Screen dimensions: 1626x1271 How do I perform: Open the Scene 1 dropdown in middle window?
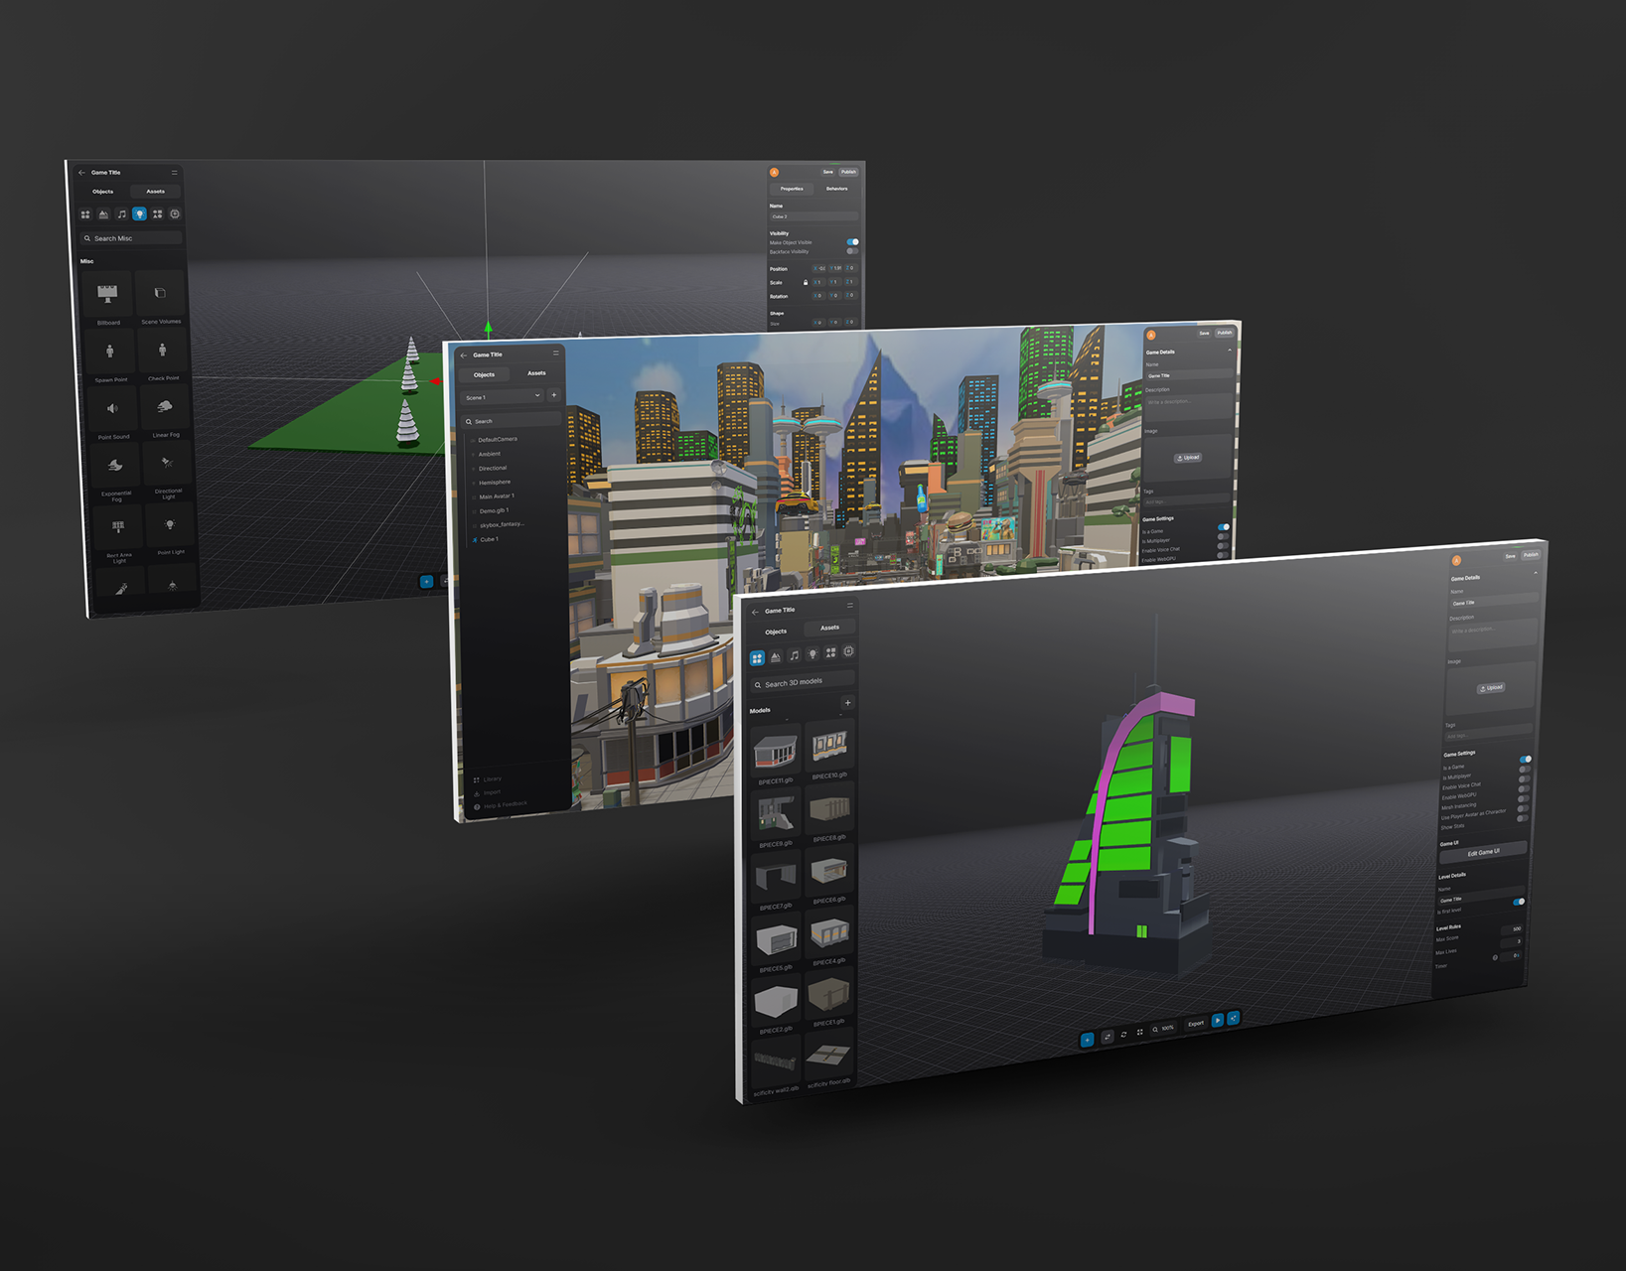click(503, 396)
